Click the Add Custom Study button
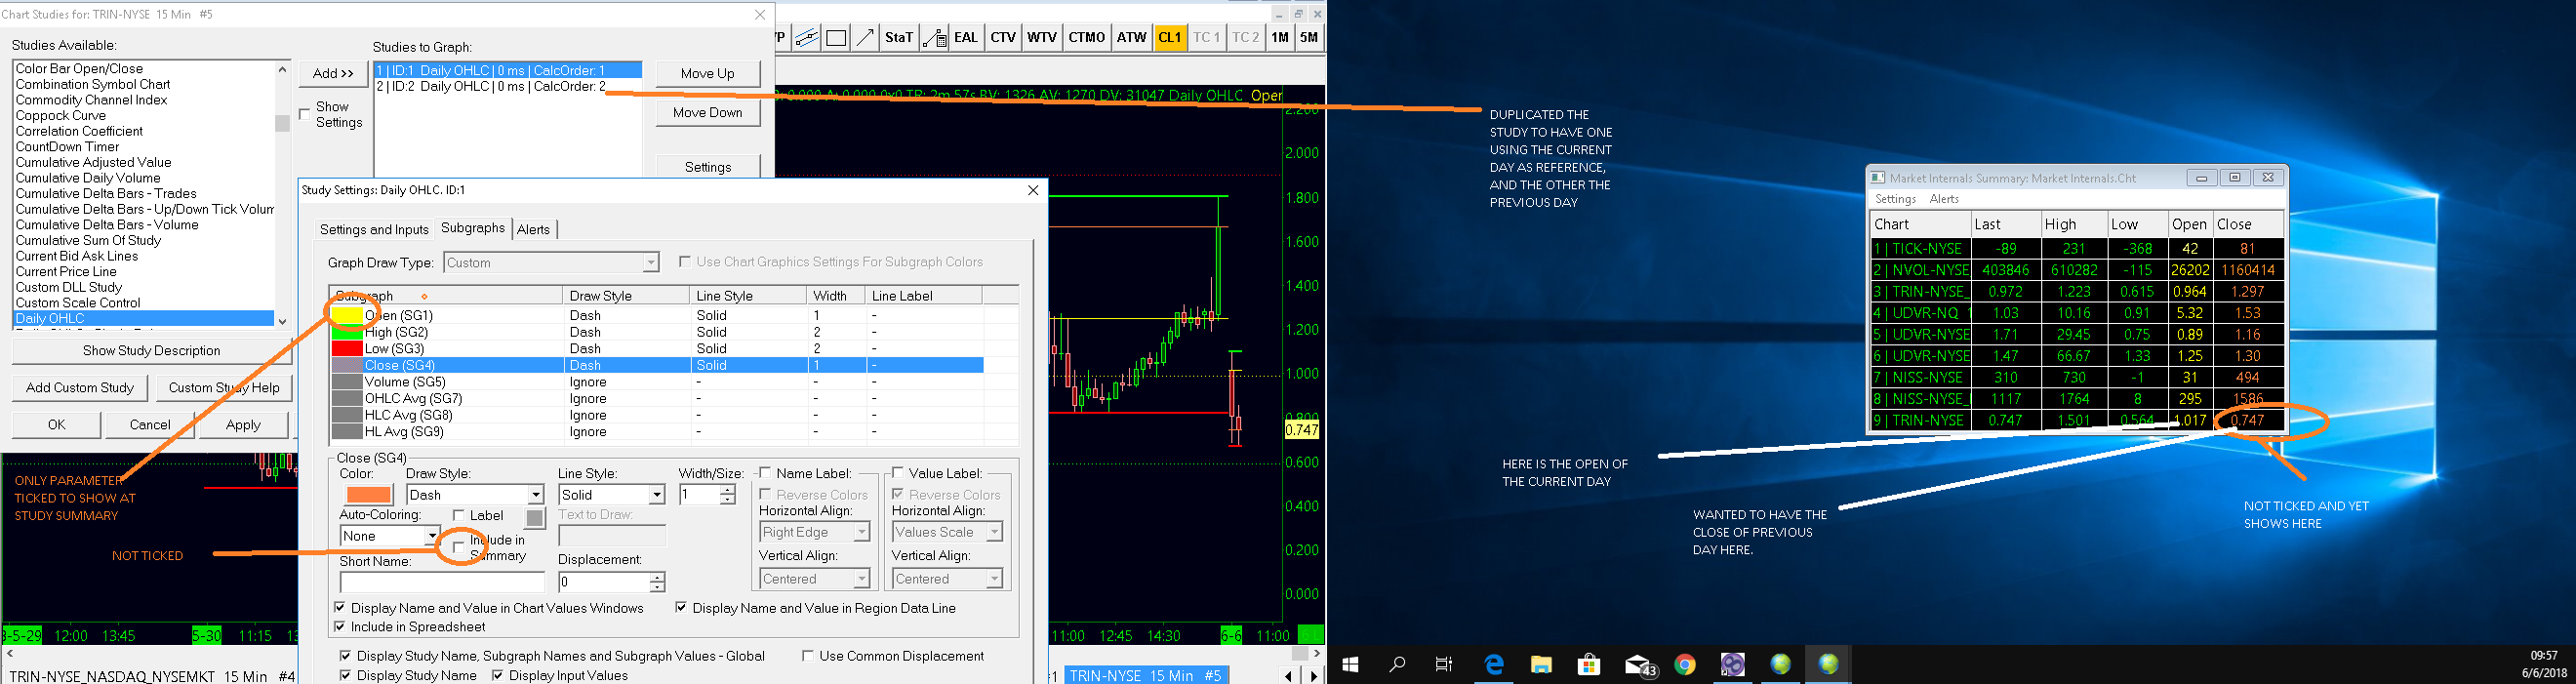 point(80,388)
